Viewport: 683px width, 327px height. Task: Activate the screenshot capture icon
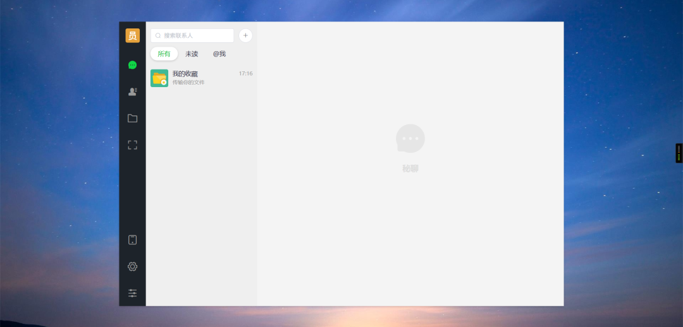click(x=132, y=145)
